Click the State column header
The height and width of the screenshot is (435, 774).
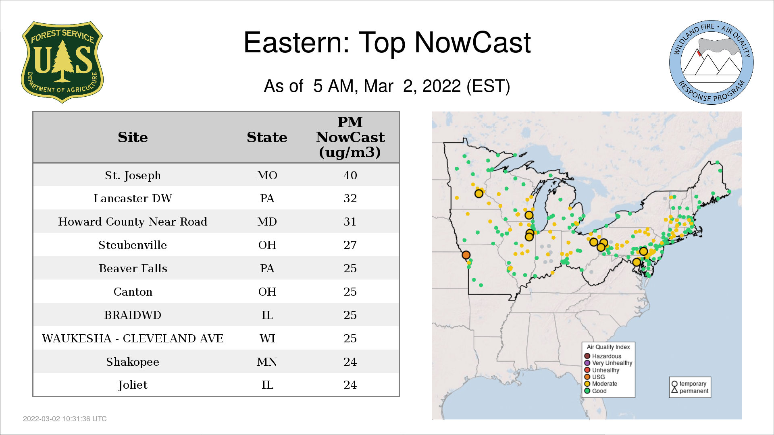267,137
